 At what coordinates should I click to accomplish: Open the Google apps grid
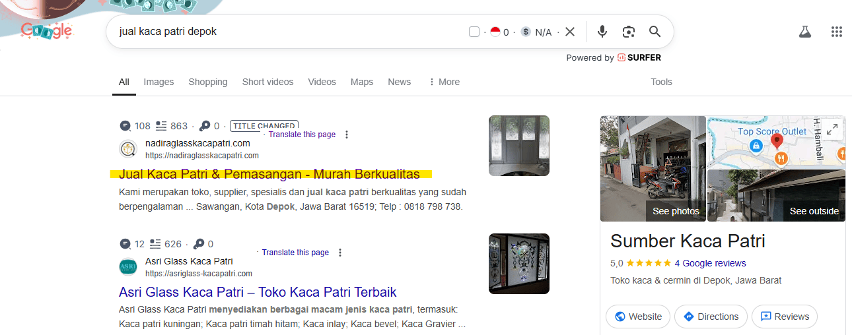click(836, 32)
